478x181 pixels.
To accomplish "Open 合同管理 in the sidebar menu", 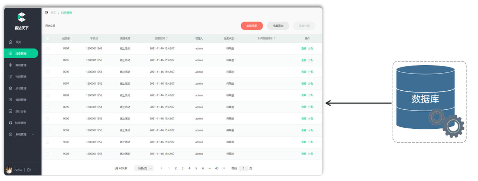I will 21,77.
